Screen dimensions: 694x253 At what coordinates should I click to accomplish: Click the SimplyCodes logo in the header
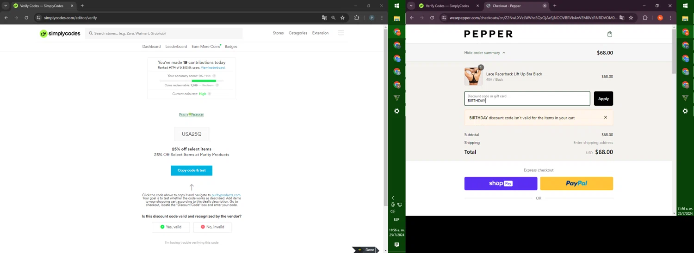click(x=60, y=33)
